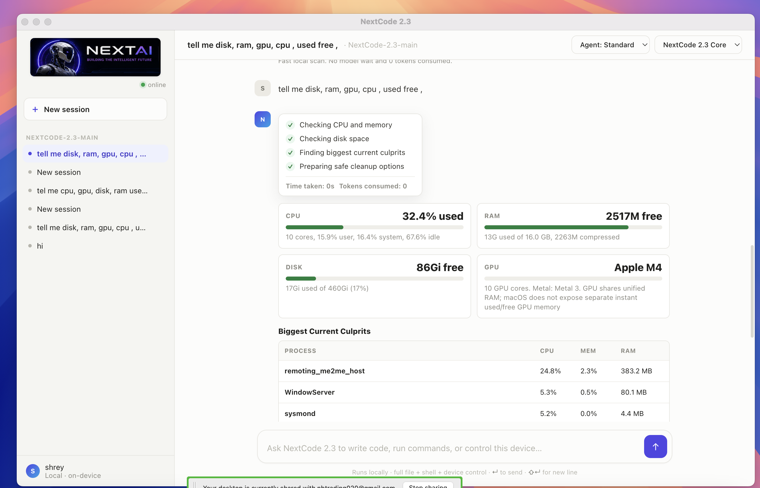Click the CPU column header in culprits table

[547, 351]
